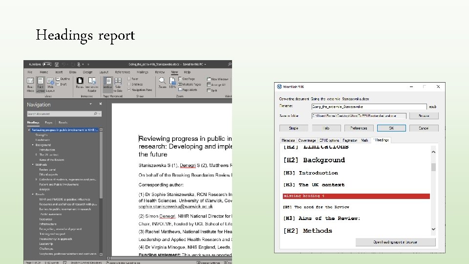Open Preferences in WordToEPUB
Screen dimensions: 469x264
[359, 128]
